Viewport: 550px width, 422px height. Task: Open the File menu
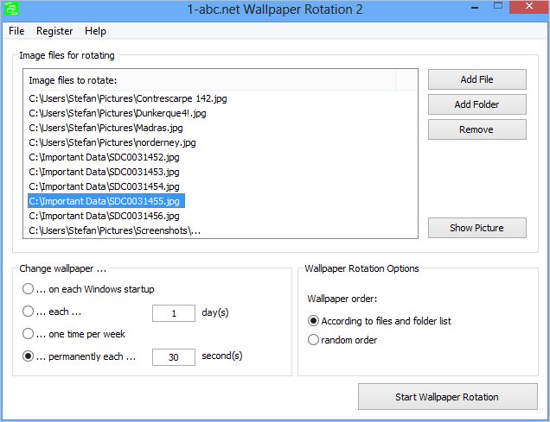16,31
